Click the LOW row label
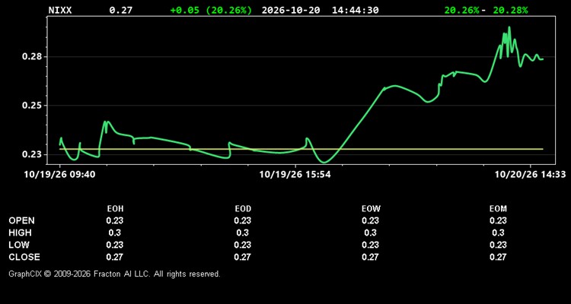Screen dimensions: 571x304 (19, 245)
